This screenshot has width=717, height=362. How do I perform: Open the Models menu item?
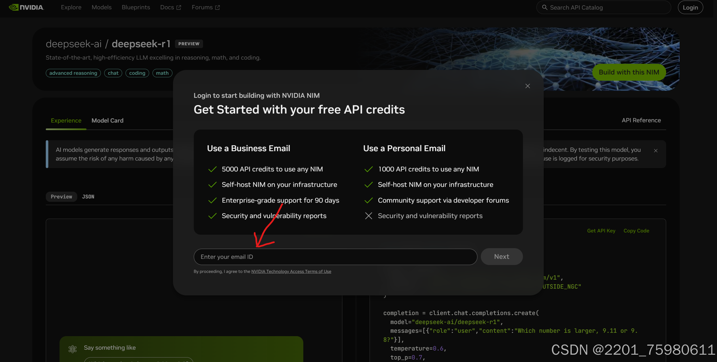101,7
